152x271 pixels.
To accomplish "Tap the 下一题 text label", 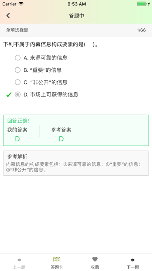I will (133, 267).
